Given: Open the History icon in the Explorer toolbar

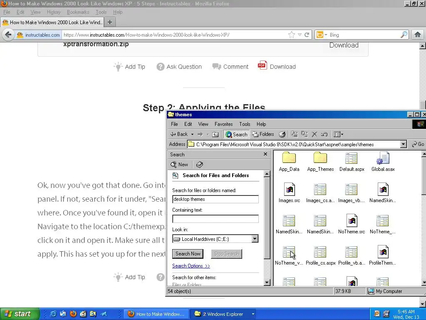Looking at the screenshot, I should [282, 134].
